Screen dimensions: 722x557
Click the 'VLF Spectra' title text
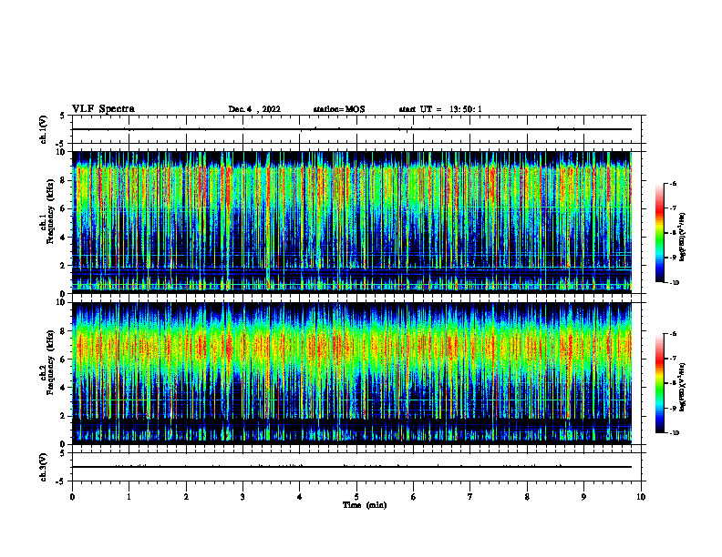(103, 109)
